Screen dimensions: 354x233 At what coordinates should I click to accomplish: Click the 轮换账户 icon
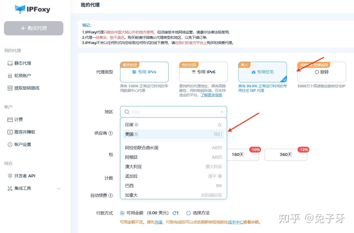click(x=10, y=76)
